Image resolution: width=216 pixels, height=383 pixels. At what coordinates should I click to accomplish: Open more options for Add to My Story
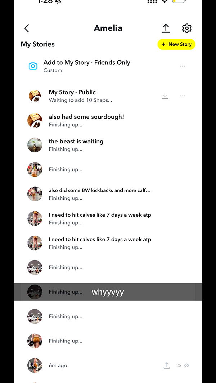click(183, 66)
